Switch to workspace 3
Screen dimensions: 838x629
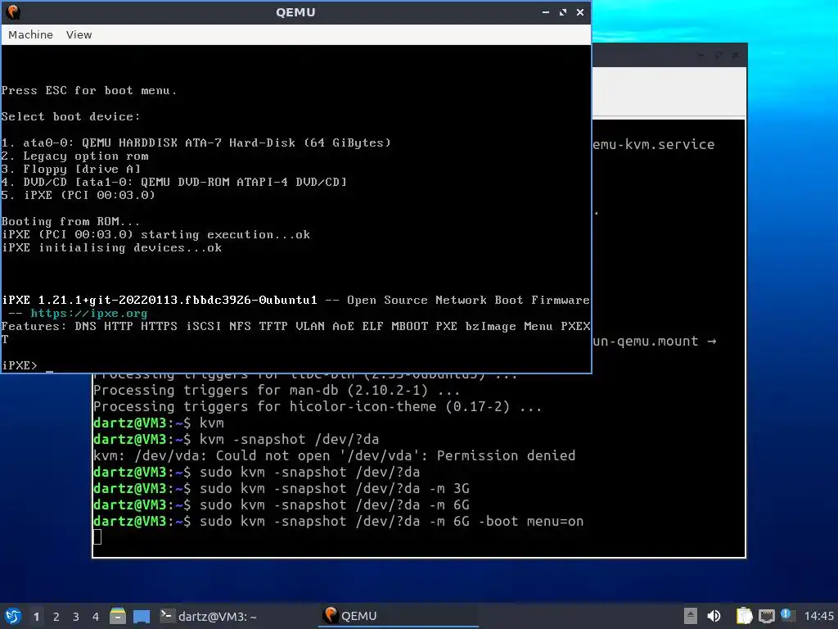tap(76, 617)
